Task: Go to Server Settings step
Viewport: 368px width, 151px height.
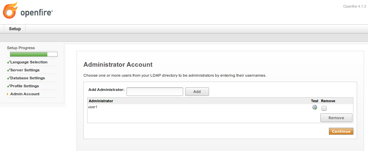Action: (25, 70)
